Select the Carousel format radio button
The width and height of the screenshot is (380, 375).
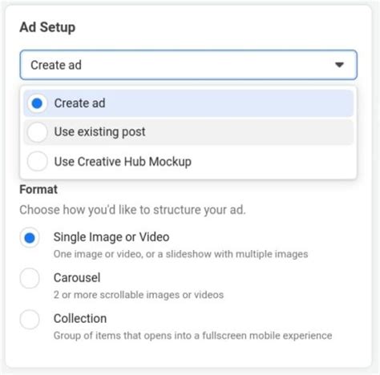[x=30, y=279]
